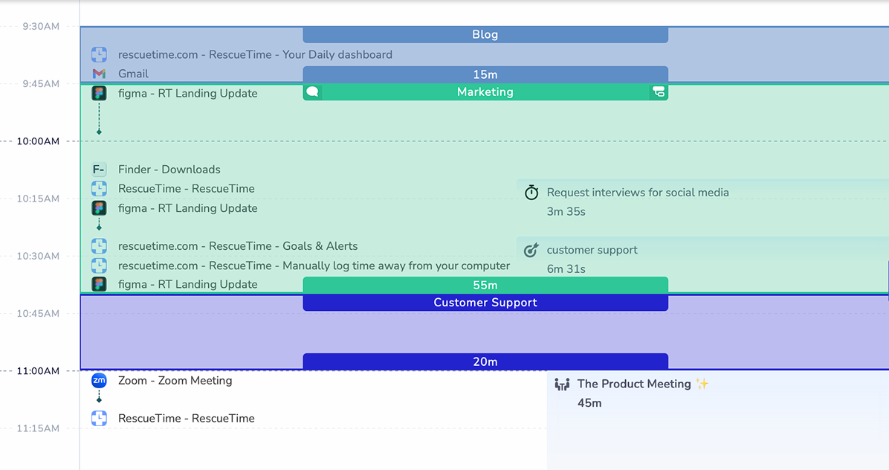Click the target icon beside customer support log
889x470 pixels.
(531, 250)
